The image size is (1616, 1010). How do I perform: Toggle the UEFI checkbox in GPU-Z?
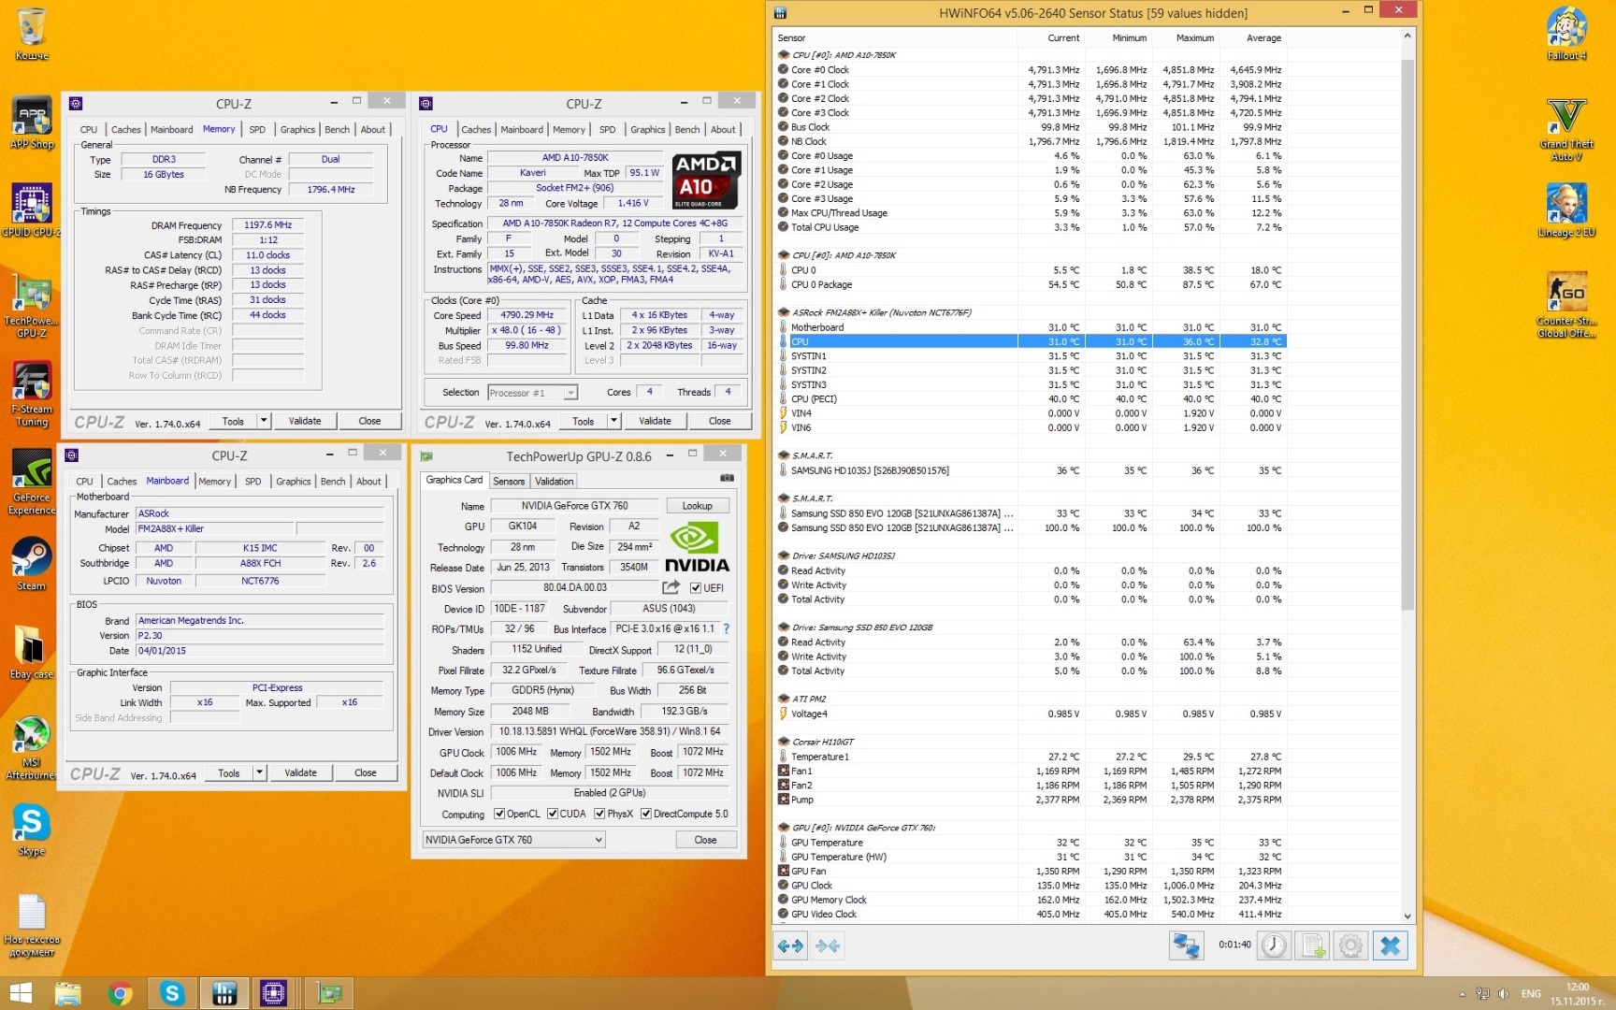click(696, 587)
